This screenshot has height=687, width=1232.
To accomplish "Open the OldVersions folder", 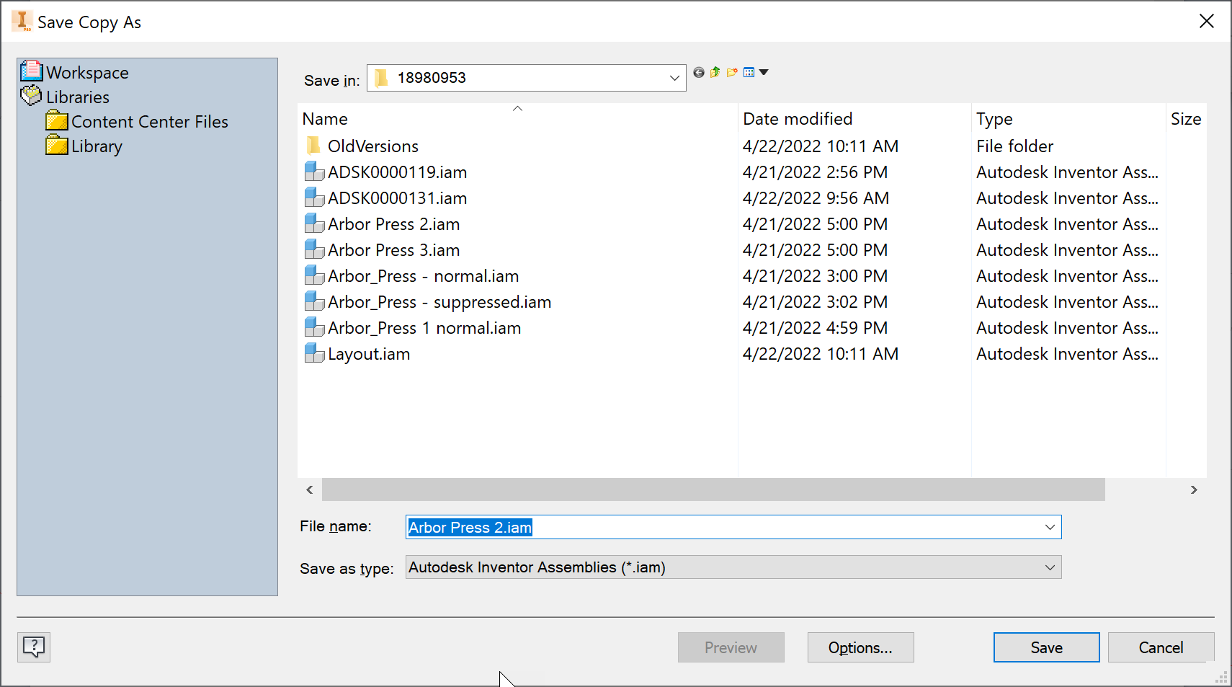I will 372,146.
